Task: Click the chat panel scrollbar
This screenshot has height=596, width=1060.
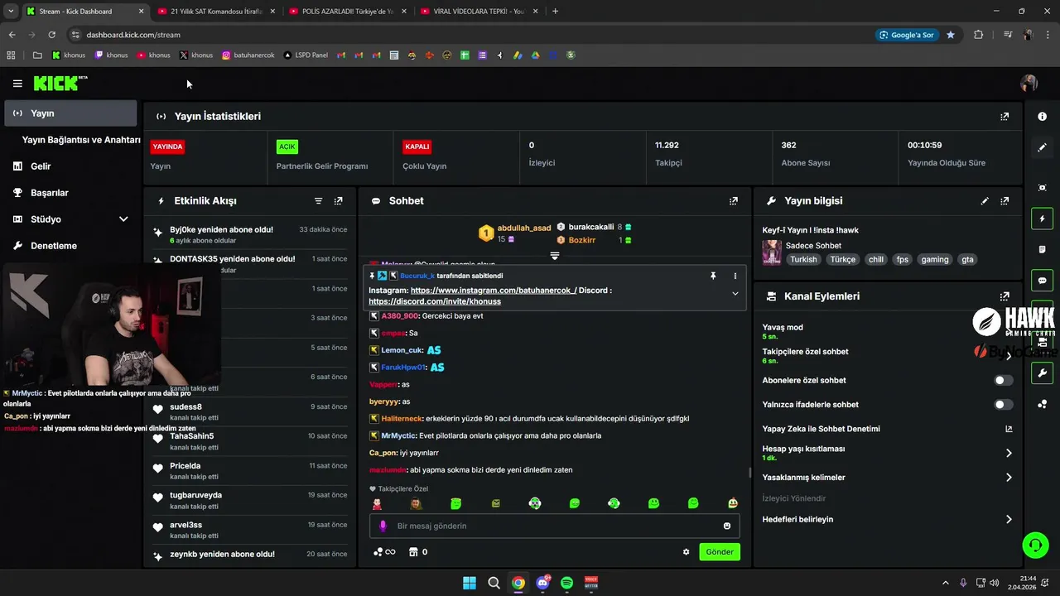Action: 749,473
